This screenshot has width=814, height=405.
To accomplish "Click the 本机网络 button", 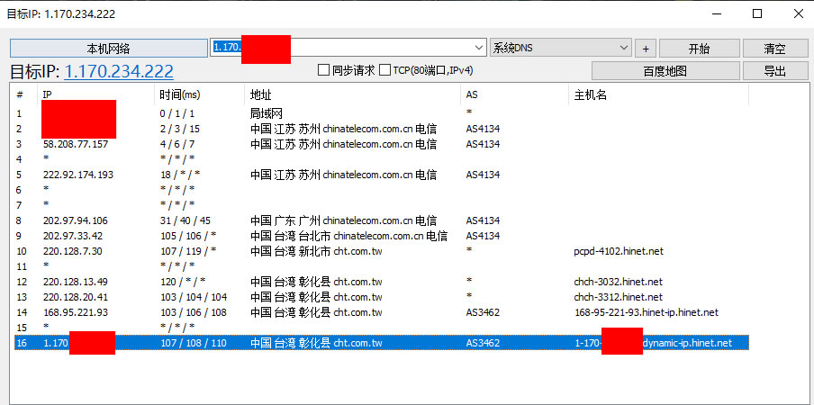I will 108,49.
